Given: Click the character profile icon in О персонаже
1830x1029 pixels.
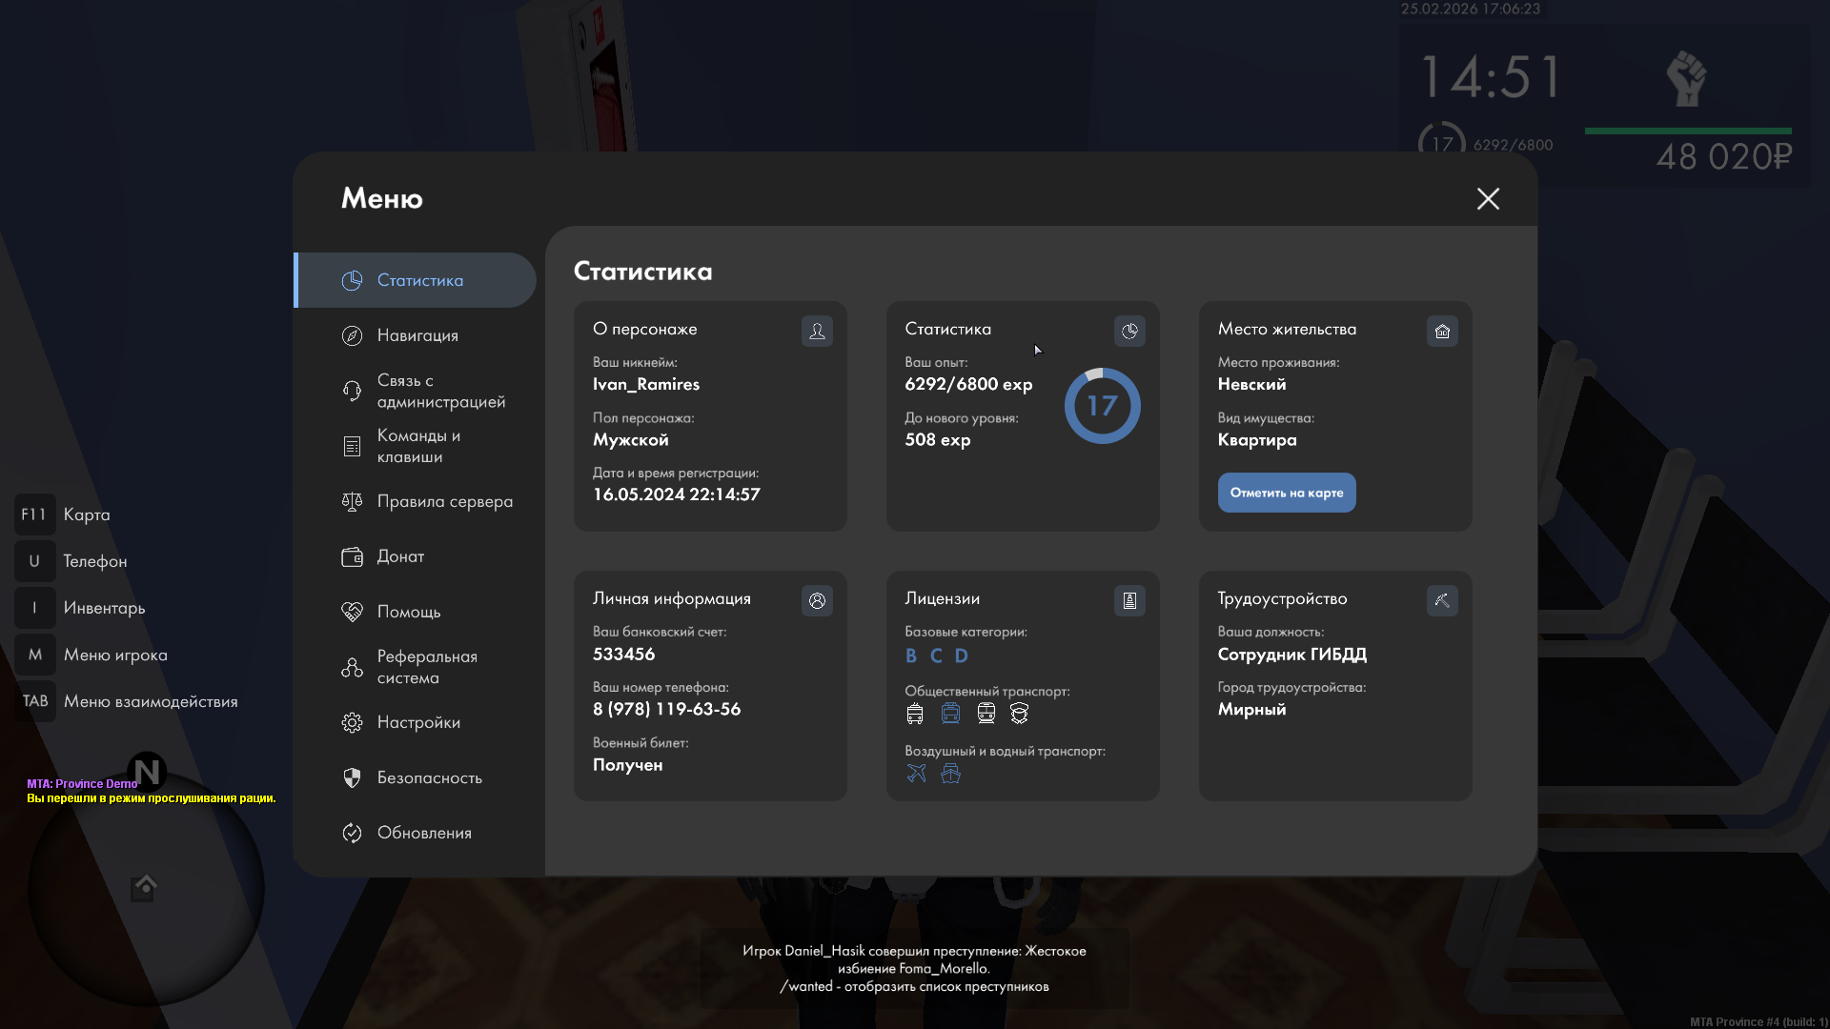Looking at the screenshot, I should [x=817, y=331].
